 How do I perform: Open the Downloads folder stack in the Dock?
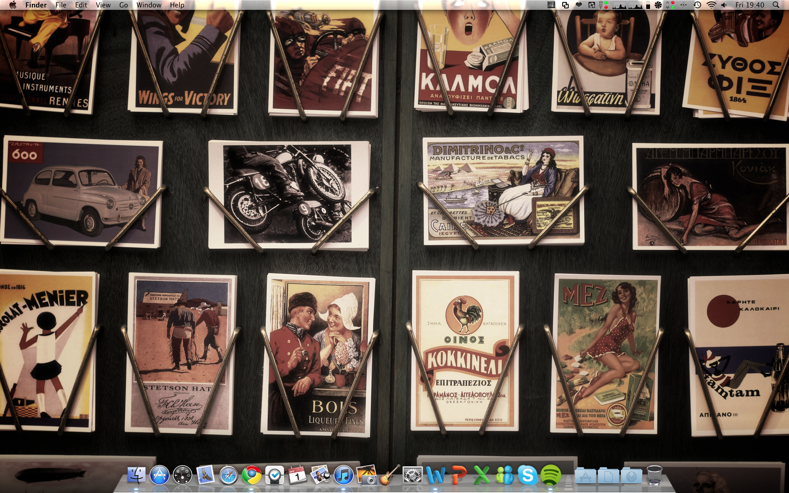[631, 475]
